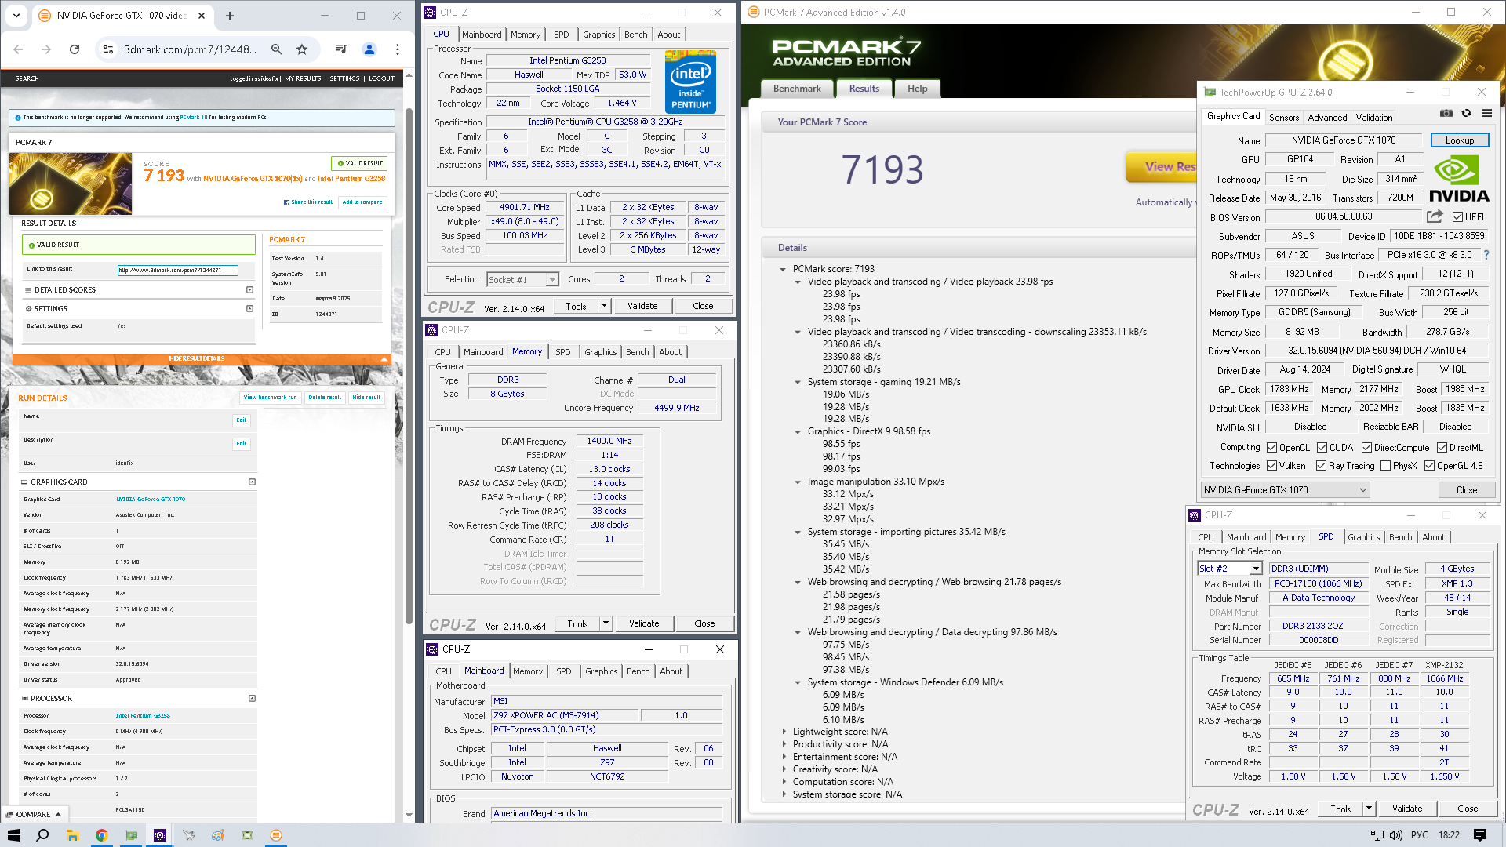Open Tools dropdown arrow in CPU-Z CPU window
1506x847 pixels.
tap(604, 306)
